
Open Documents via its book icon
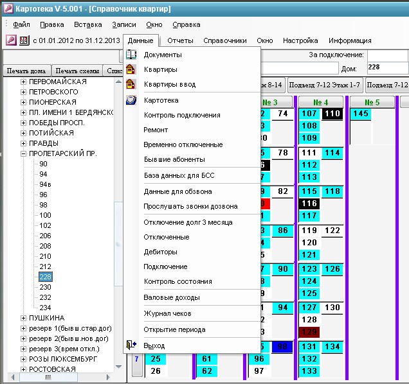131,55
